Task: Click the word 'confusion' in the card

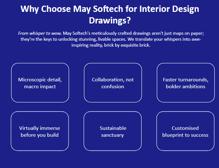Action: click(x=113, y=86)
